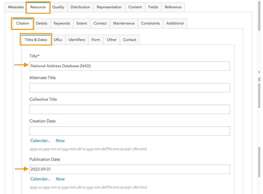The width and height of the screenshot is (263, 194).
Task: Select the Collective Title input field
Action: coord(130,109)
